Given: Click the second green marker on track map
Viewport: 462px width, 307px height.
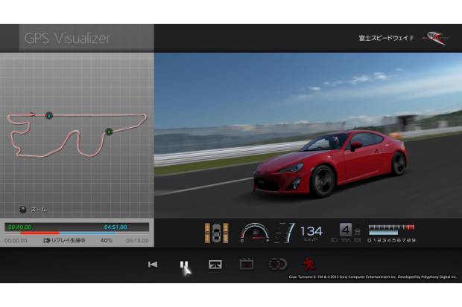Looking at the screenshot, I should (x=109, y=132).
